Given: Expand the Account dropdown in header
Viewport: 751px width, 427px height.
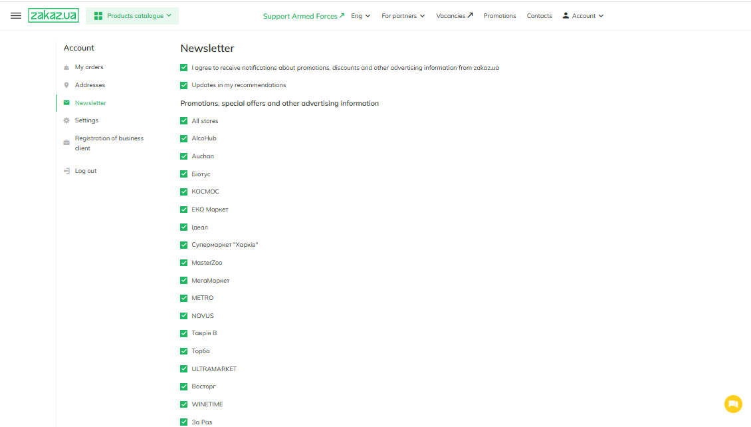Looking at the screenshot, I should point(583,16).
